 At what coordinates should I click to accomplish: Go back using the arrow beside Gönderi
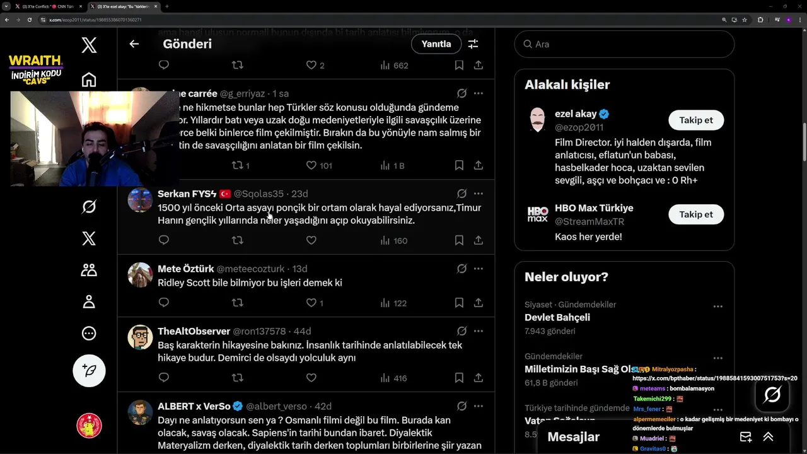pos(134,44)
